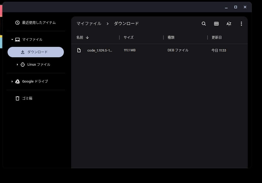The height and width of the screenshot is (183, 262).
Task: Click 最近使用したアイテム in the sidebar
Action: coord(39,23)
